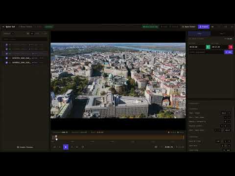Click the purple Add button under time fields

click(229, 52)
